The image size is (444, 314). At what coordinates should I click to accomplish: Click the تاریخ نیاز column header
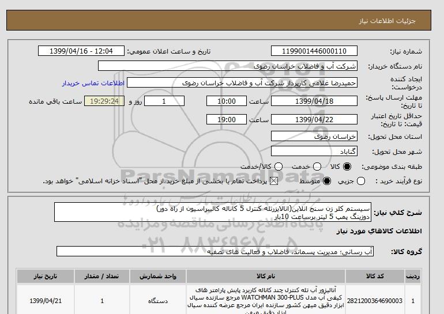[46, 277]
